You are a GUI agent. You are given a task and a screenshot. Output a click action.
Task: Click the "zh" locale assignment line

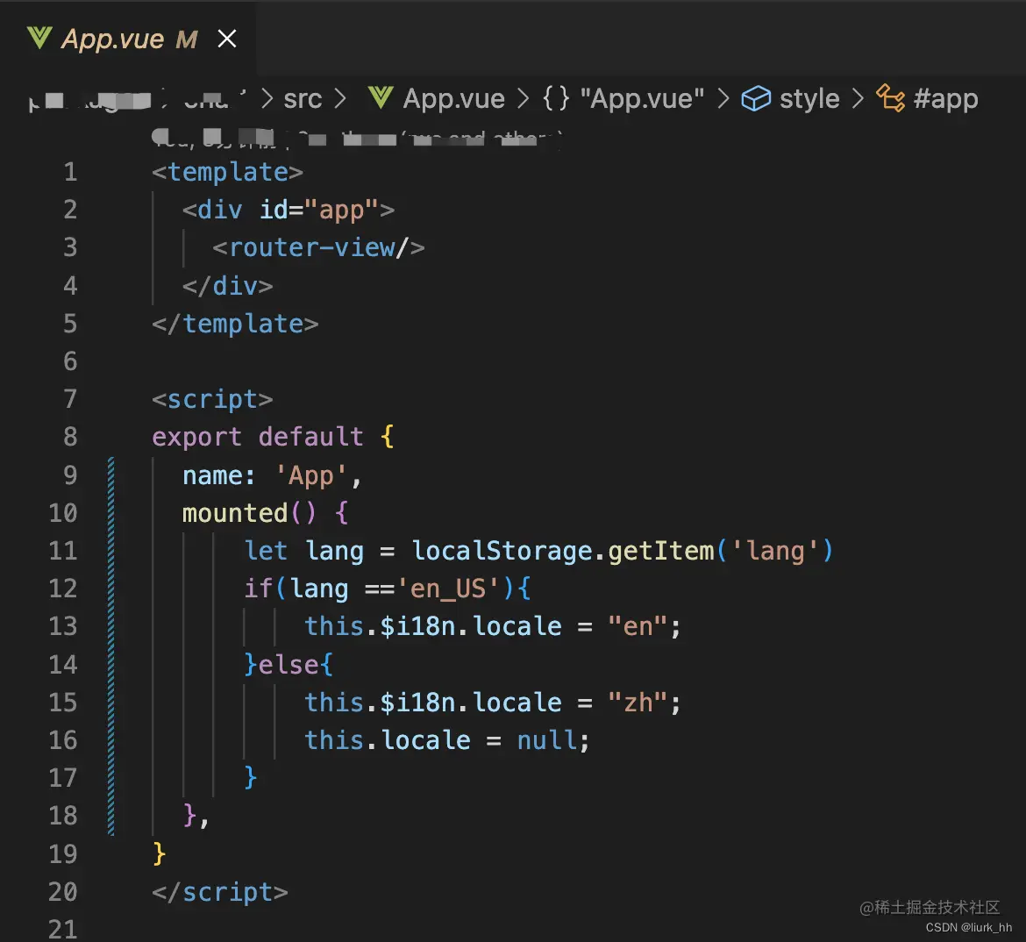coord(493,703)
